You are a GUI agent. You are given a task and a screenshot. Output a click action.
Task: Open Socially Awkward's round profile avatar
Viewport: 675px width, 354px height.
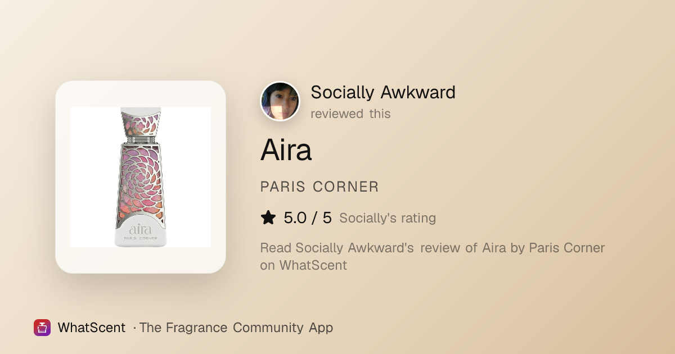coord(280,102)
